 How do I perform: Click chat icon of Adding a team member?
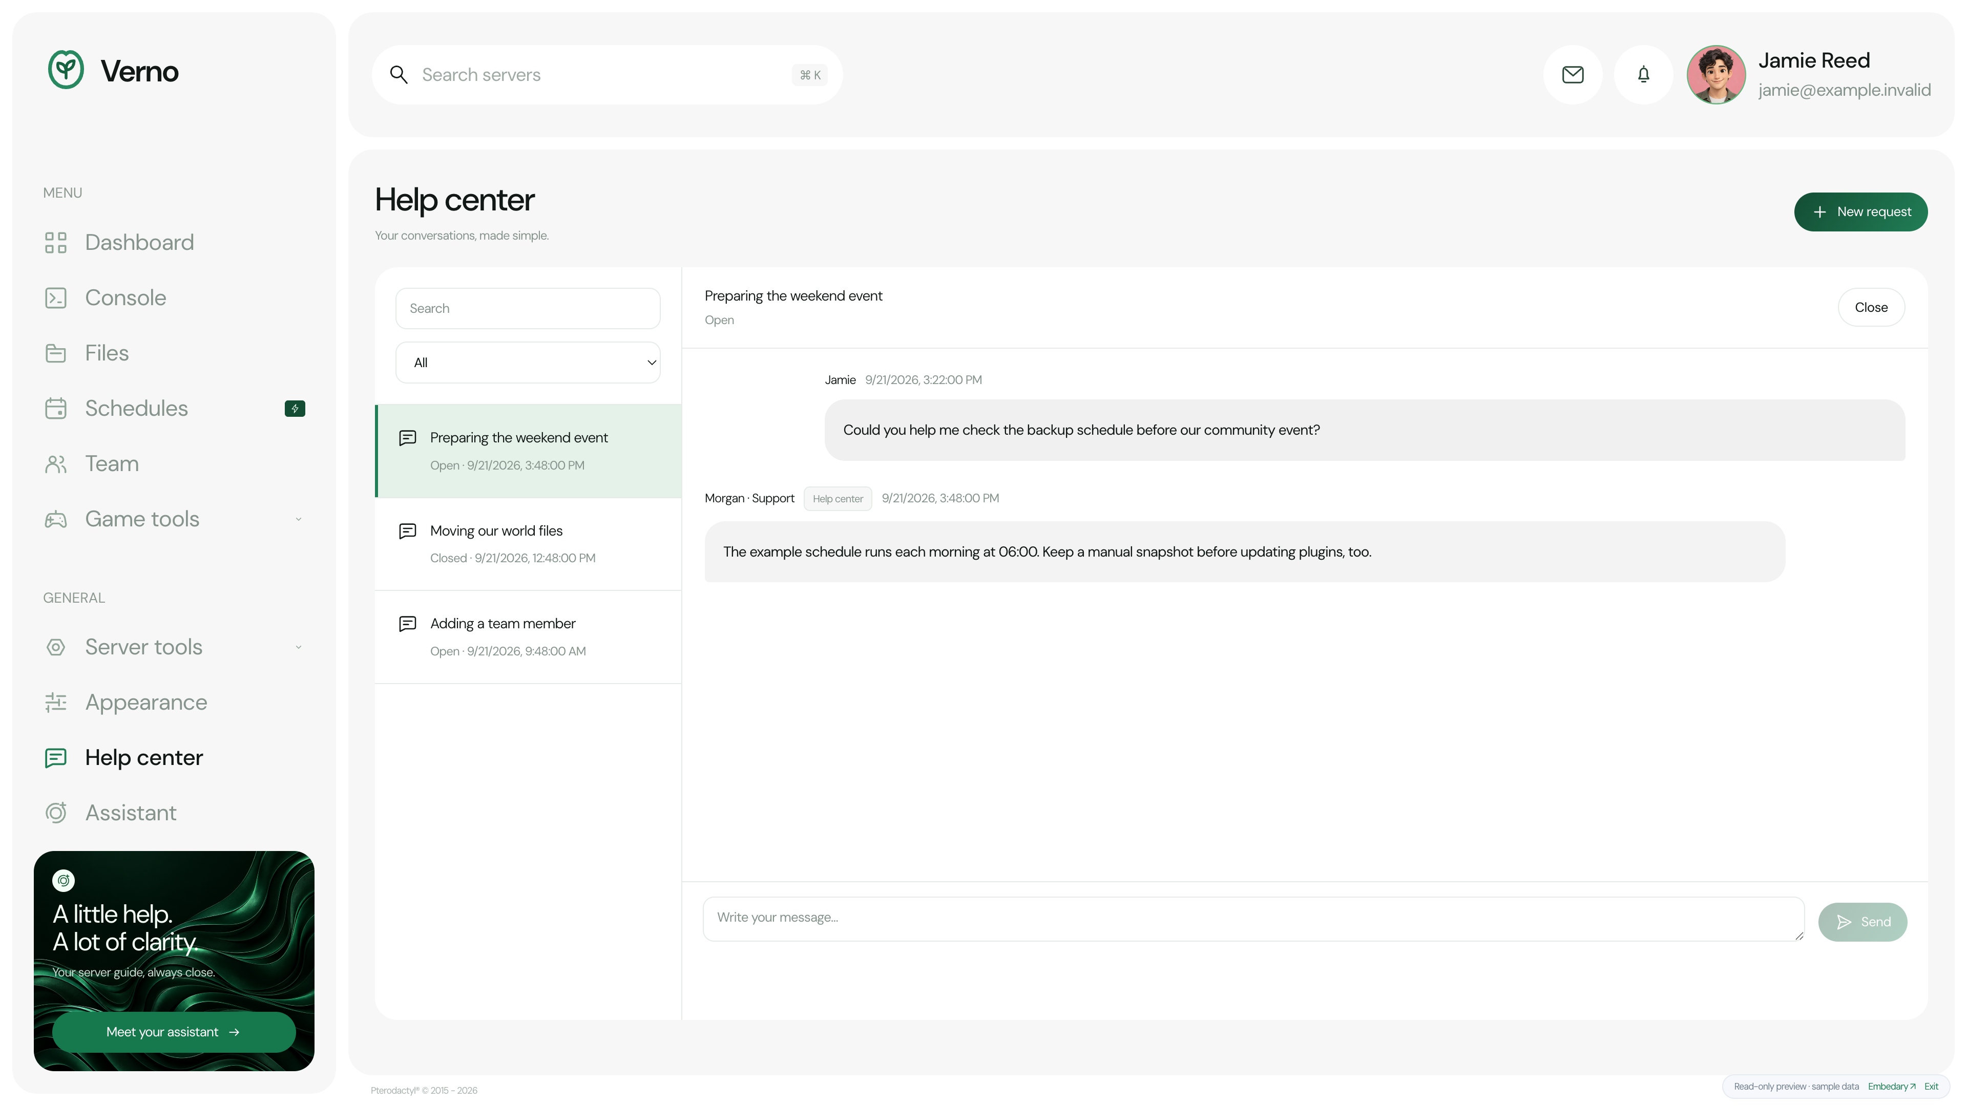pyautogui.click(x=408, y=624)
